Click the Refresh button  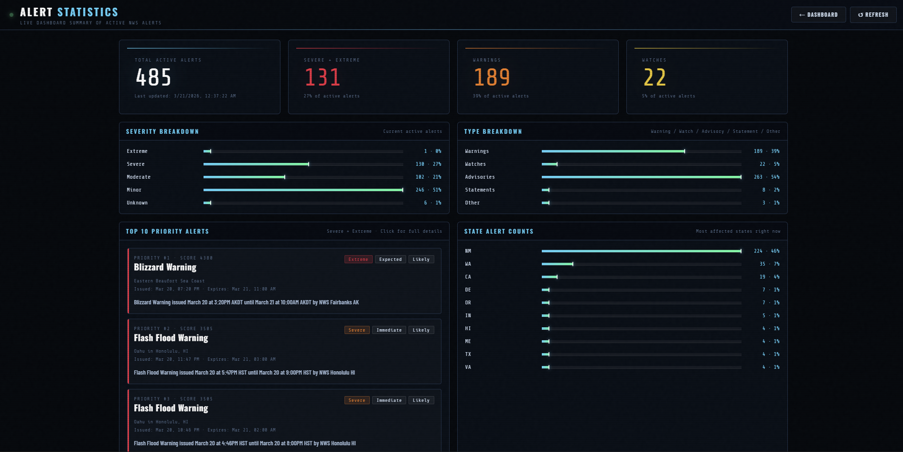click(873, 15)
